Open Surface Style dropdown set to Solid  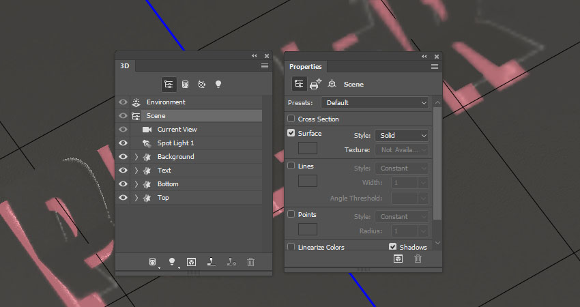[402, 135]
